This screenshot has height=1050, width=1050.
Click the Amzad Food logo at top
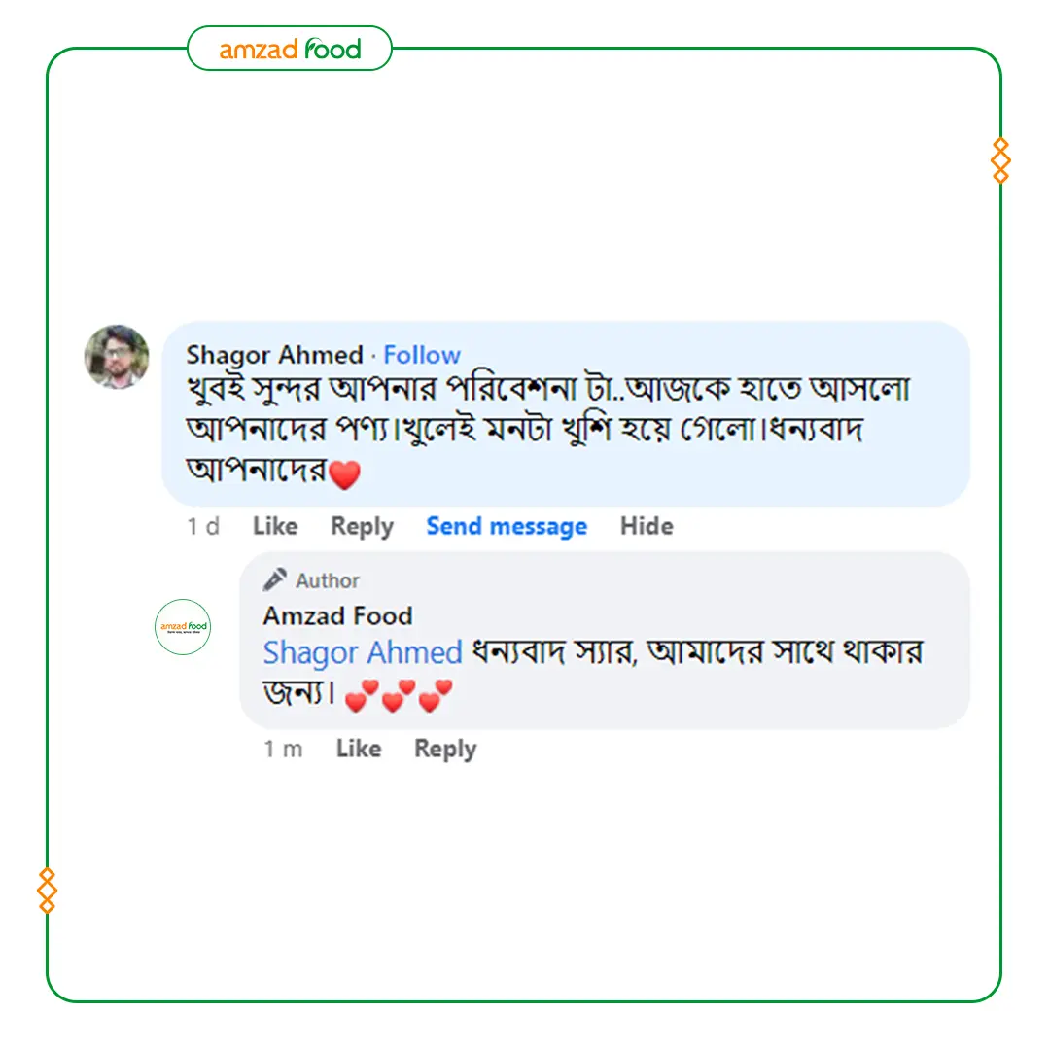[290, 49]
